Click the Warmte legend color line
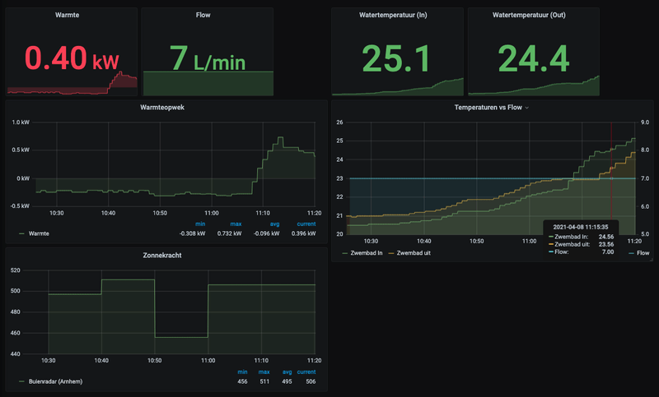The image size is (659, 397). click(22, 233)
